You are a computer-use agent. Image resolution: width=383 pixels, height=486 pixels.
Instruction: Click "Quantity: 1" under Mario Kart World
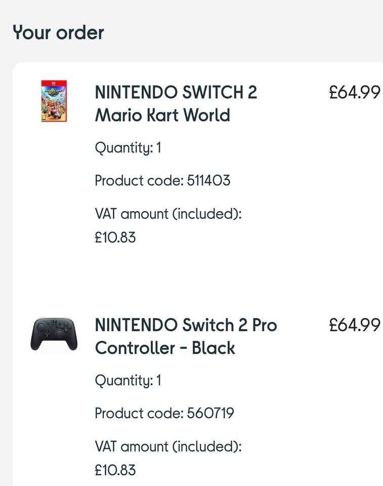(x=128, y=148)
